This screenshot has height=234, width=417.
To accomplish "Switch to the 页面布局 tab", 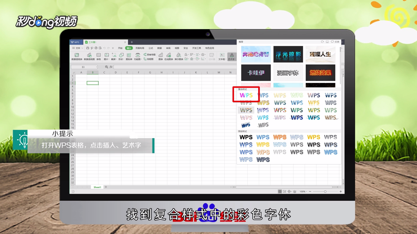I will [140, 48].
